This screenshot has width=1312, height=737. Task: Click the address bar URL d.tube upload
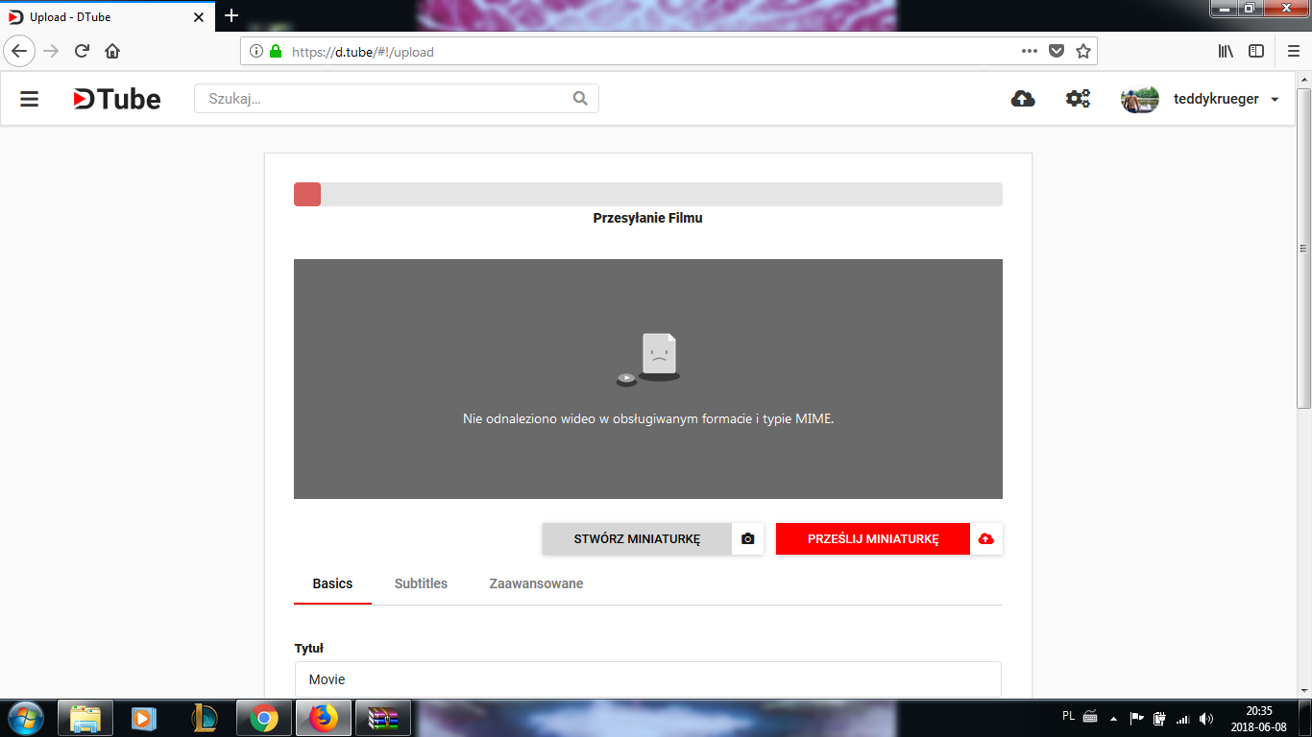coord(363,52)
